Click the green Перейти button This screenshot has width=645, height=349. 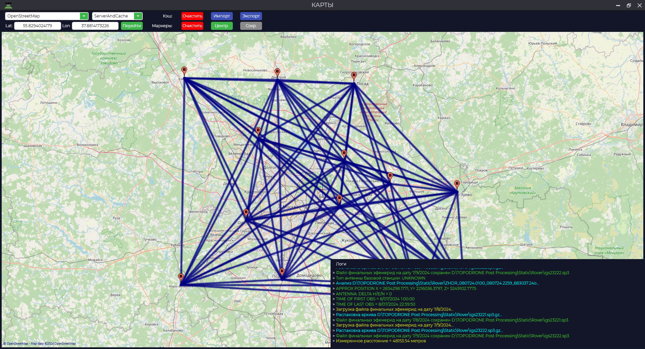pyautogui.click(x=132, y=26)
